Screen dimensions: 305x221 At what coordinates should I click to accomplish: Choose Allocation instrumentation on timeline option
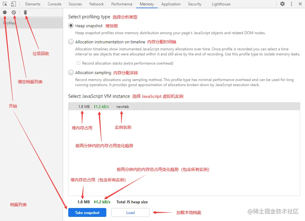point(71,42)
